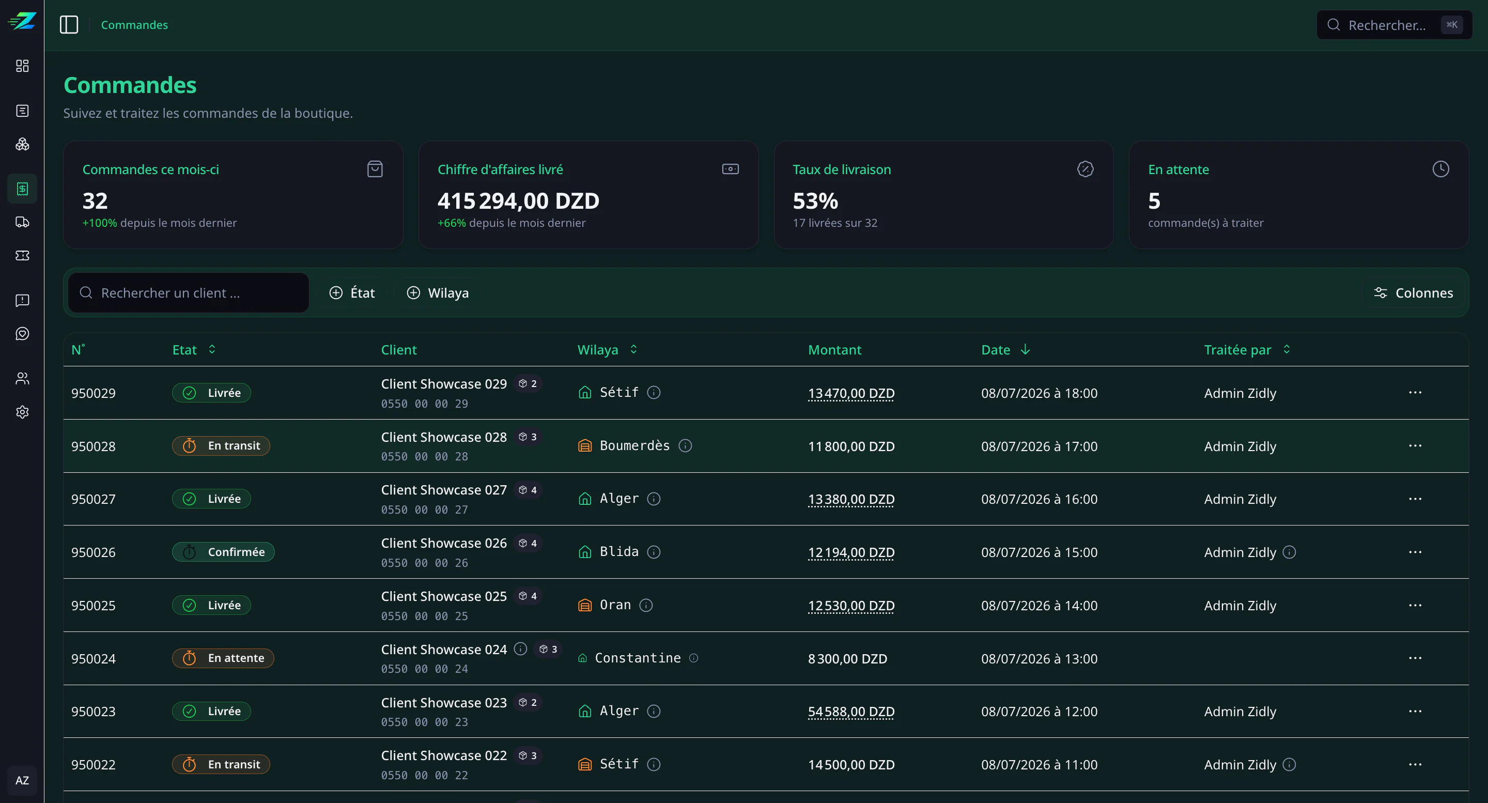Click the amount 54 588,00 DZD

point(851,711)
